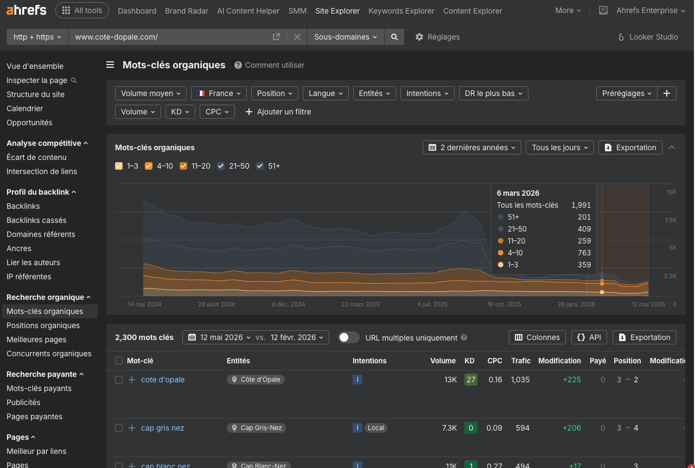Image resolution: width=695 pixels, height=468 pixels.
Task: Click the search icon next to Inspecter la page
Action: point(74,80)
